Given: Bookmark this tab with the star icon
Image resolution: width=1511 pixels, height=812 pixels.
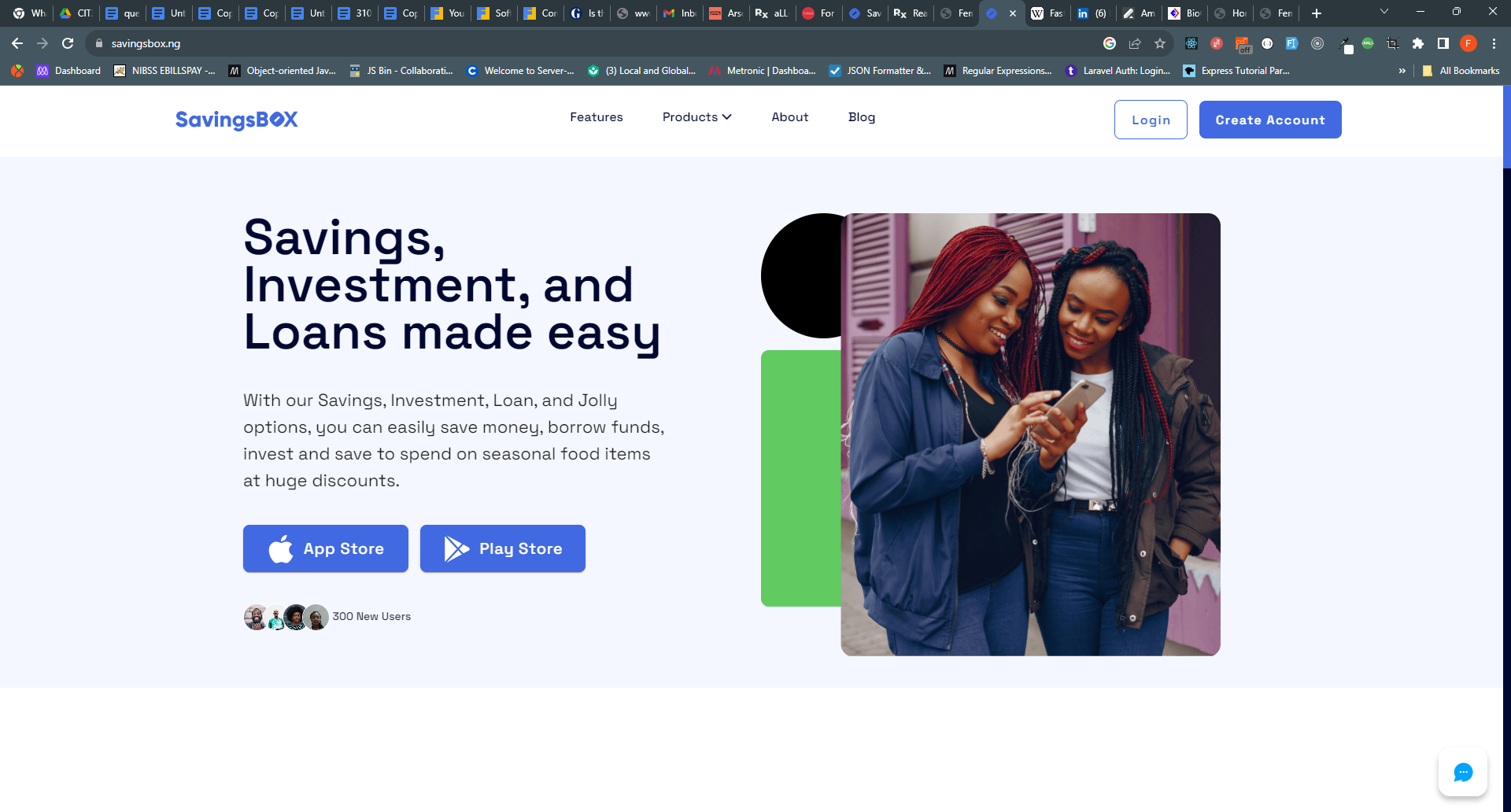Looking at the screenshot, I should [x=1160, y=43].
